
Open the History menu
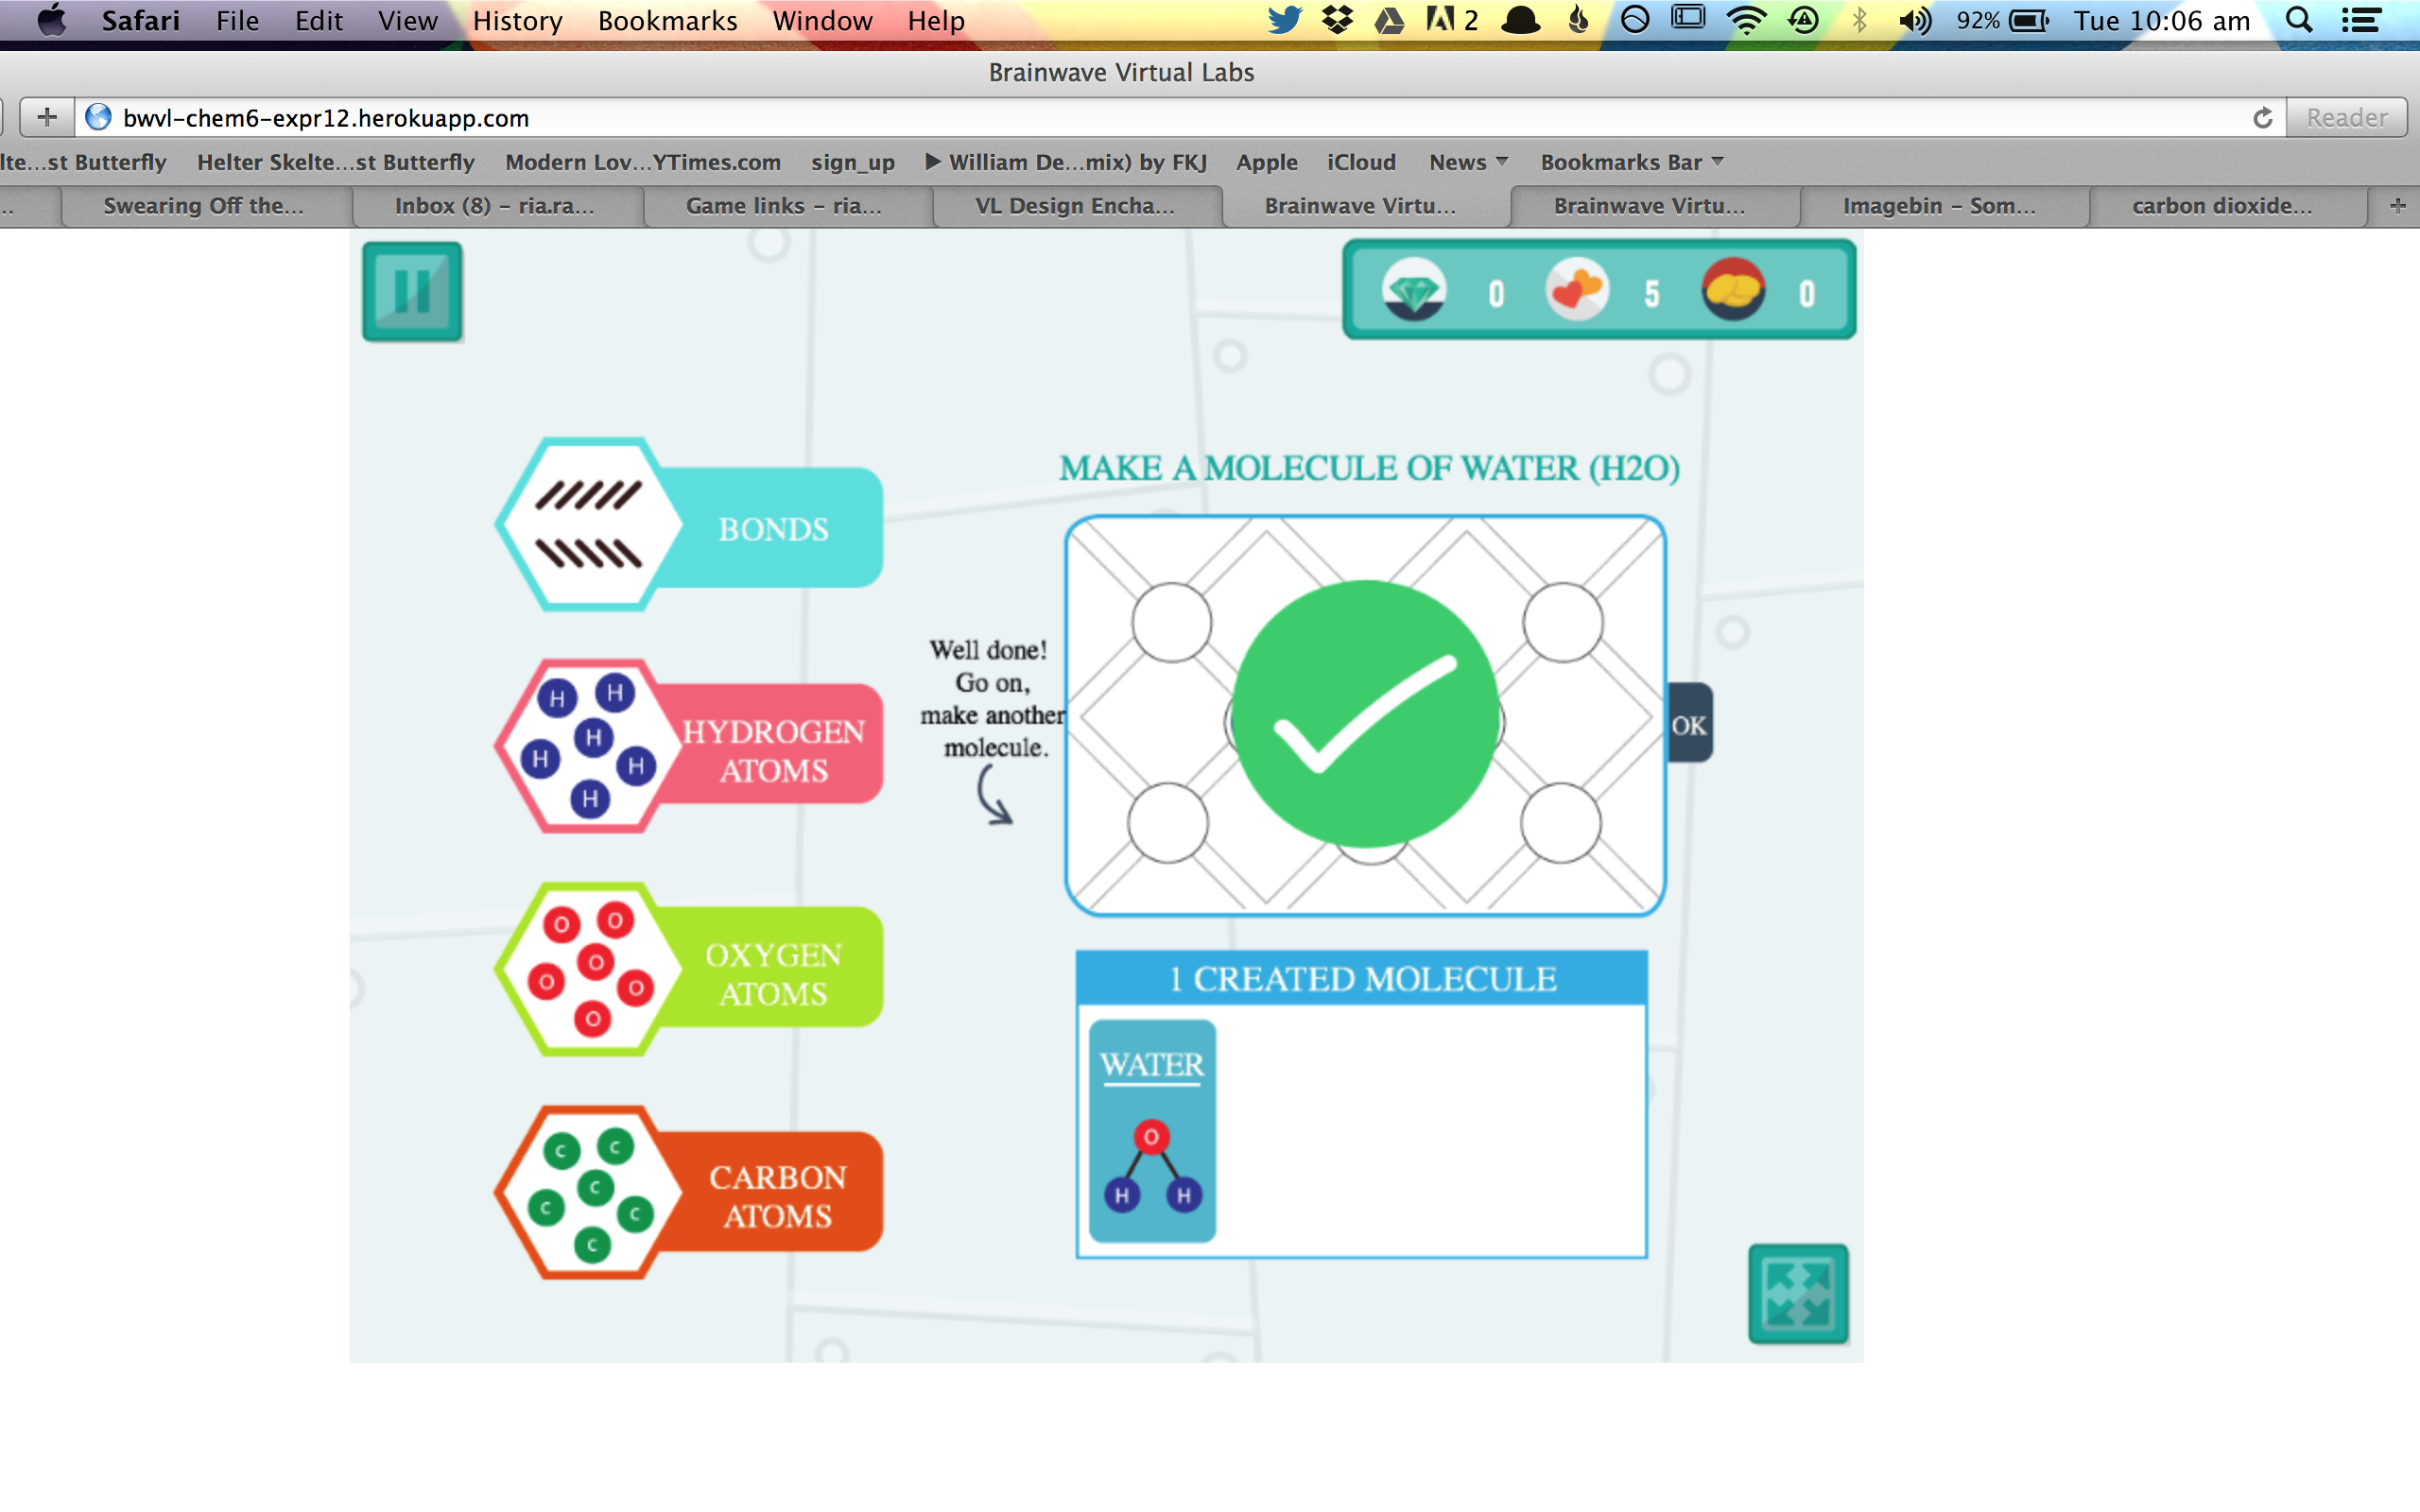pyautogui.click(x=517, y=21)
